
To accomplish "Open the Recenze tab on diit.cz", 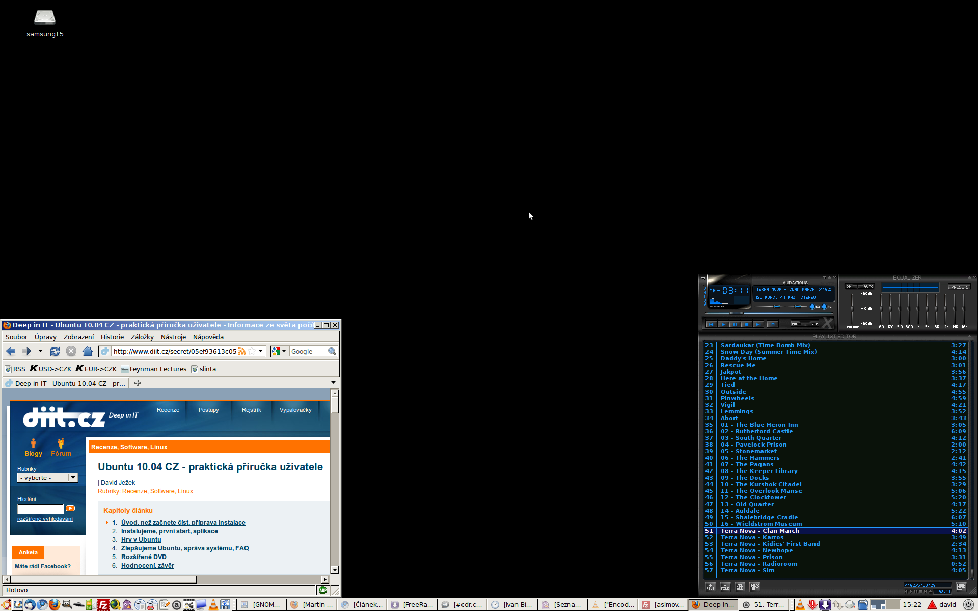I will coord(168,410).
